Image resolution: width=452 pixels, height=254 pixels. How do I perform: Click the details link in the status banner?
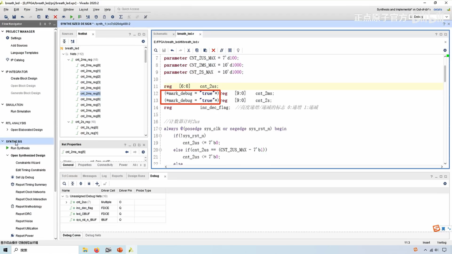point(438,9)
